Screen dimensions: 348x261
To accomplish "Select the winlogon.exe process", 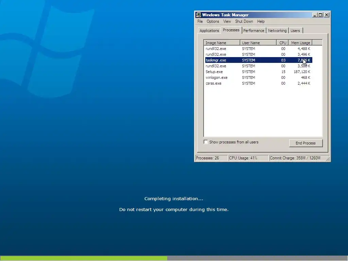I will [259, 77].
